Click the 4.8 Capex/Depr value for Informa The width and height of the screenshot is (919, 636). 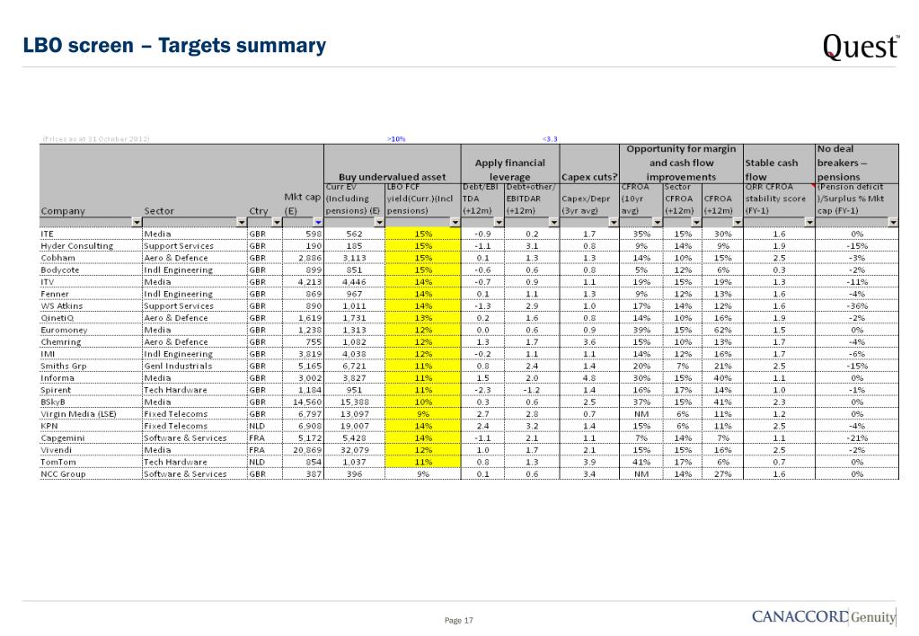[589, 378]
